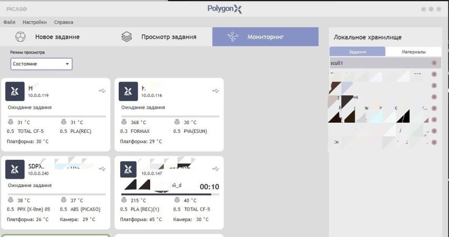Click the PLA(REC) material on 10.0.0.119

point(81,131)
